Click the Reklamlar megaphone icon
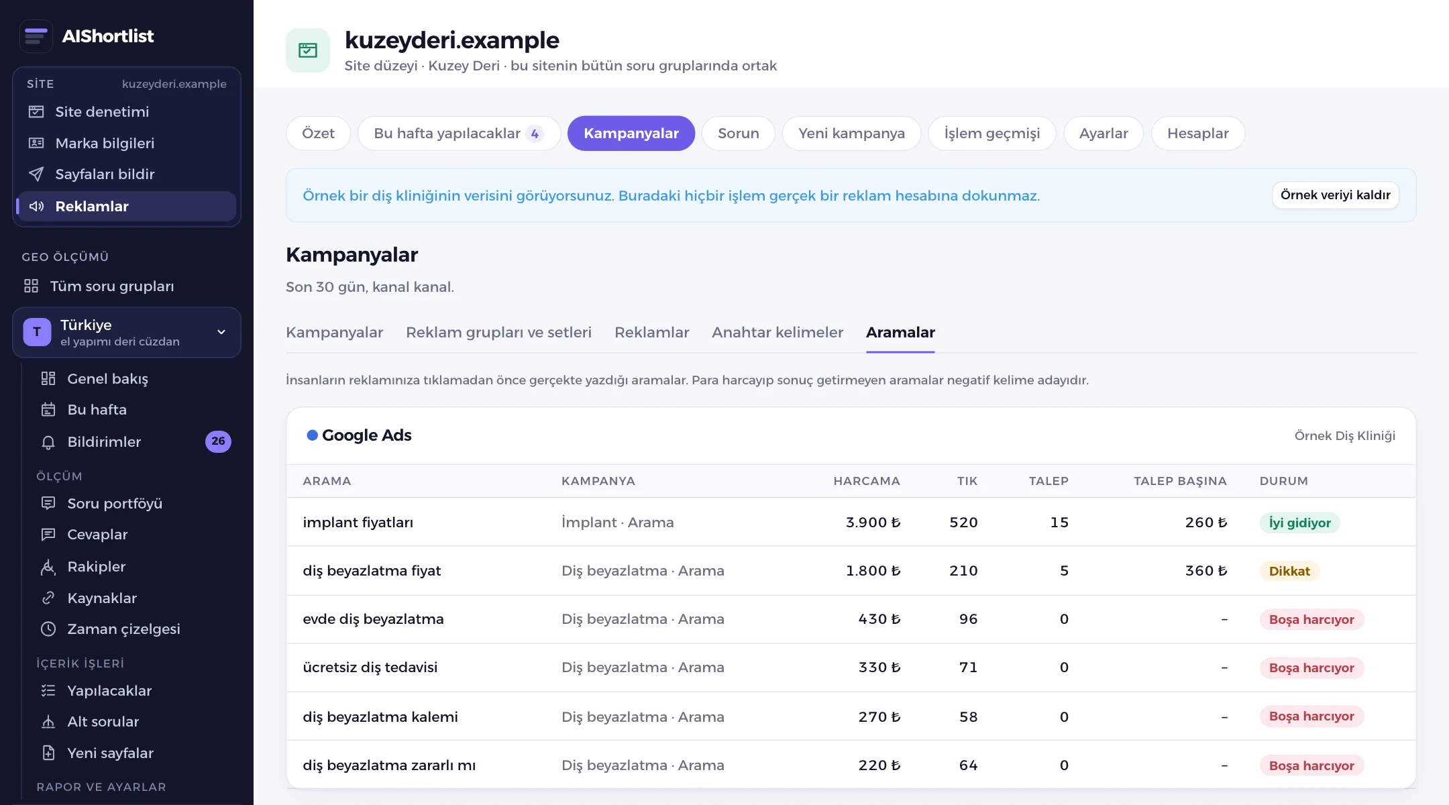Screen dimensions: 1449x805 point(36,206)
